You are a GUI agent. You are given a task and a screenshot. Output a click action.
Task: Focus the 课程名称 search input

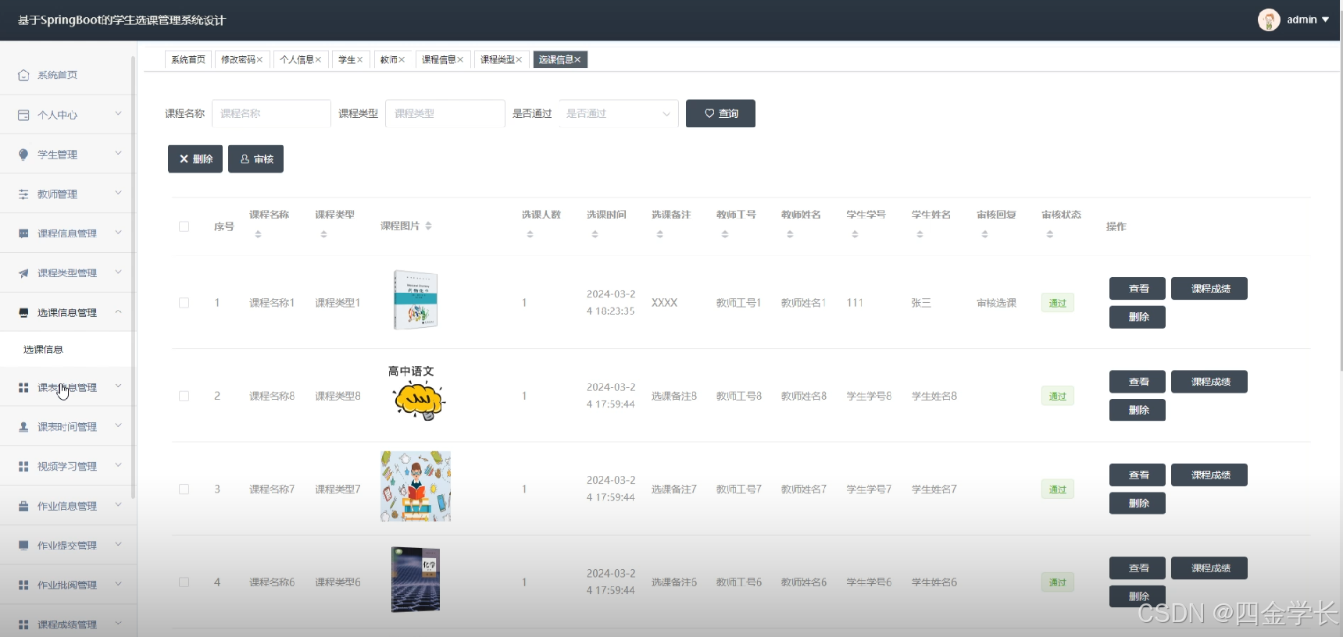tap(271, 114)
